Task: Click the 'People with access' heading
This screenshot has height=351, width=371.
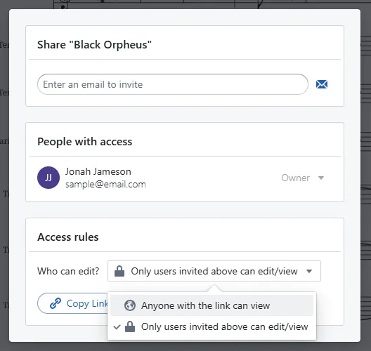Action: 85,142
